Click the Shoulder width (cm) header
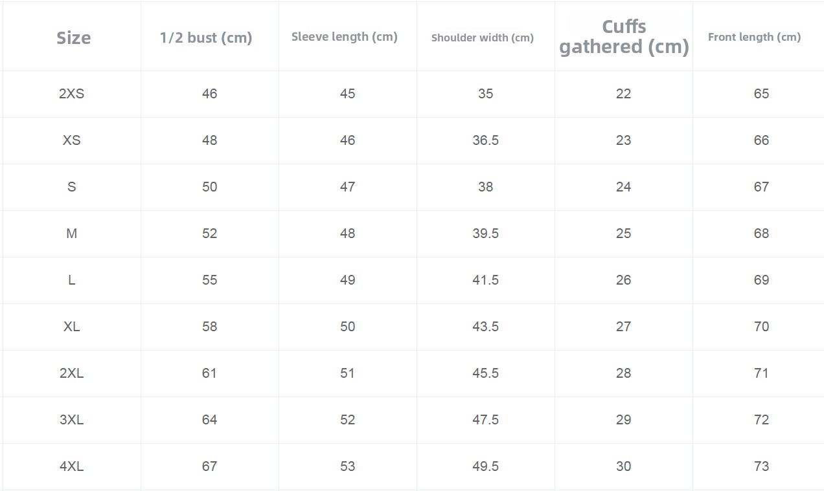Viewport: 824px width, 491px height. point(483,38)
